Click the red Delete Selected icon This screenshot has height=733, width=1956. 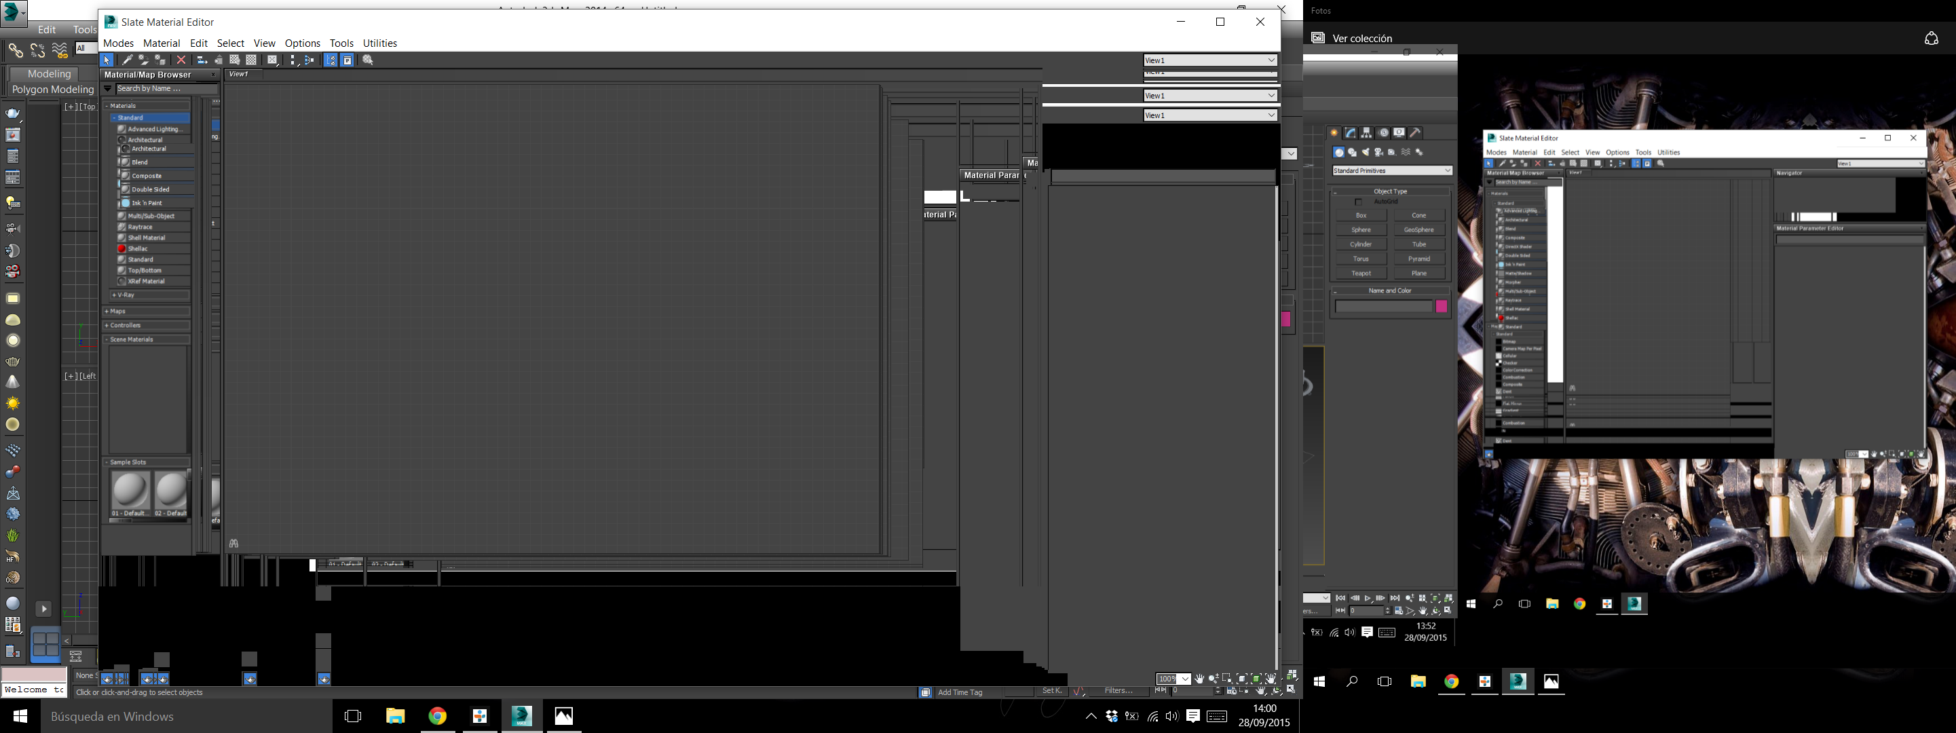coord(181,60)
